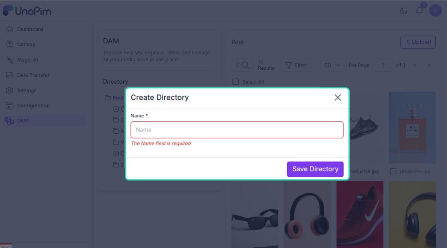Click the Configuration sliders icon
447x248 pixels.
pos(9,105)
